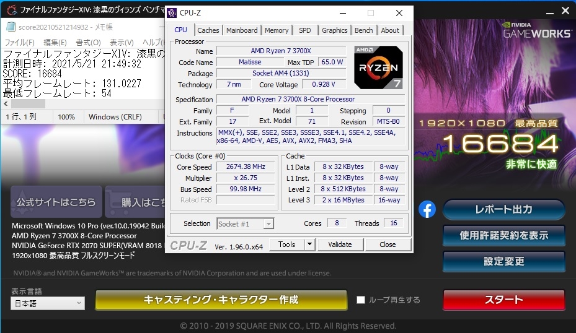
Task: Click the Core Voltage value 0.928 V
Action: tap(324, 84)
